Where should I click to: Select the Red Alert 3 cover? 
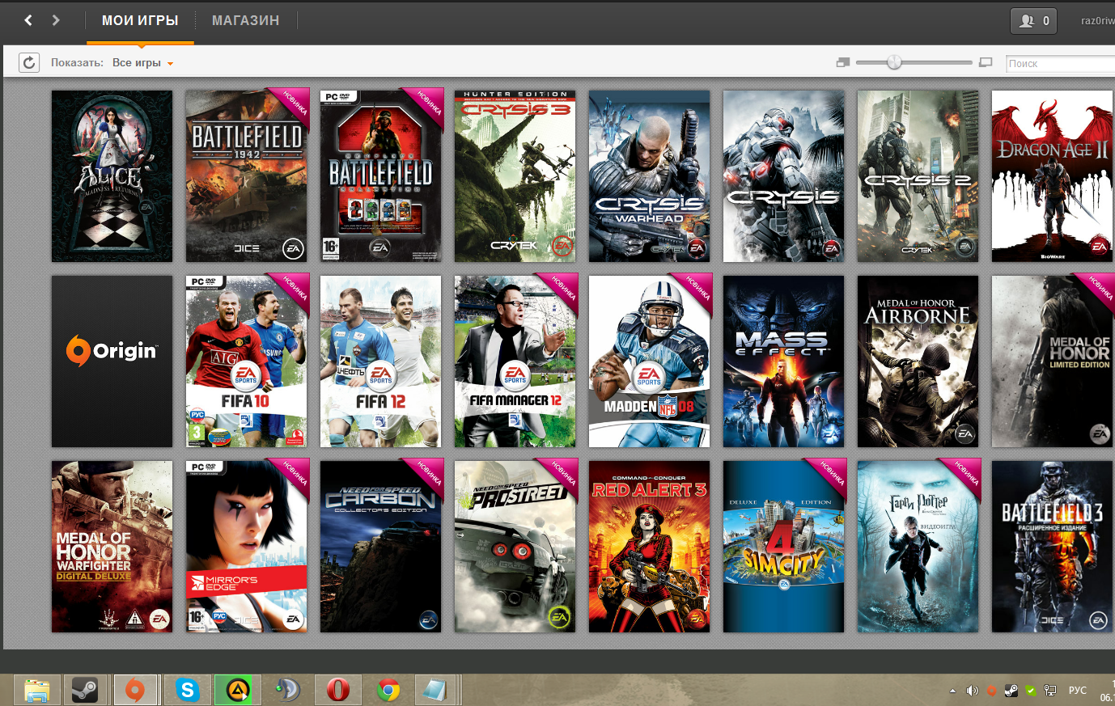(649, 547)
